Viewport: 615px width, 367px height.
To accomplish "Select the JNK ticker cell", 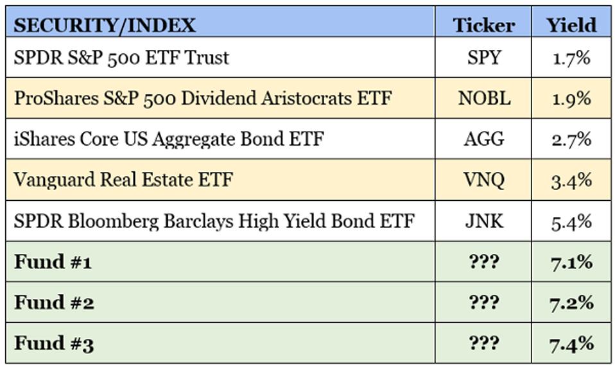I will [483, 221].
